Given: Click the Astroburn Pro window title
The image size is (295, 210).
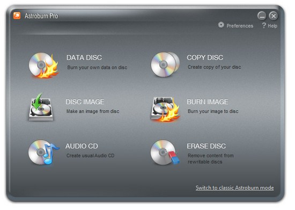Looking at the screenshot, I should click(41, 16).
